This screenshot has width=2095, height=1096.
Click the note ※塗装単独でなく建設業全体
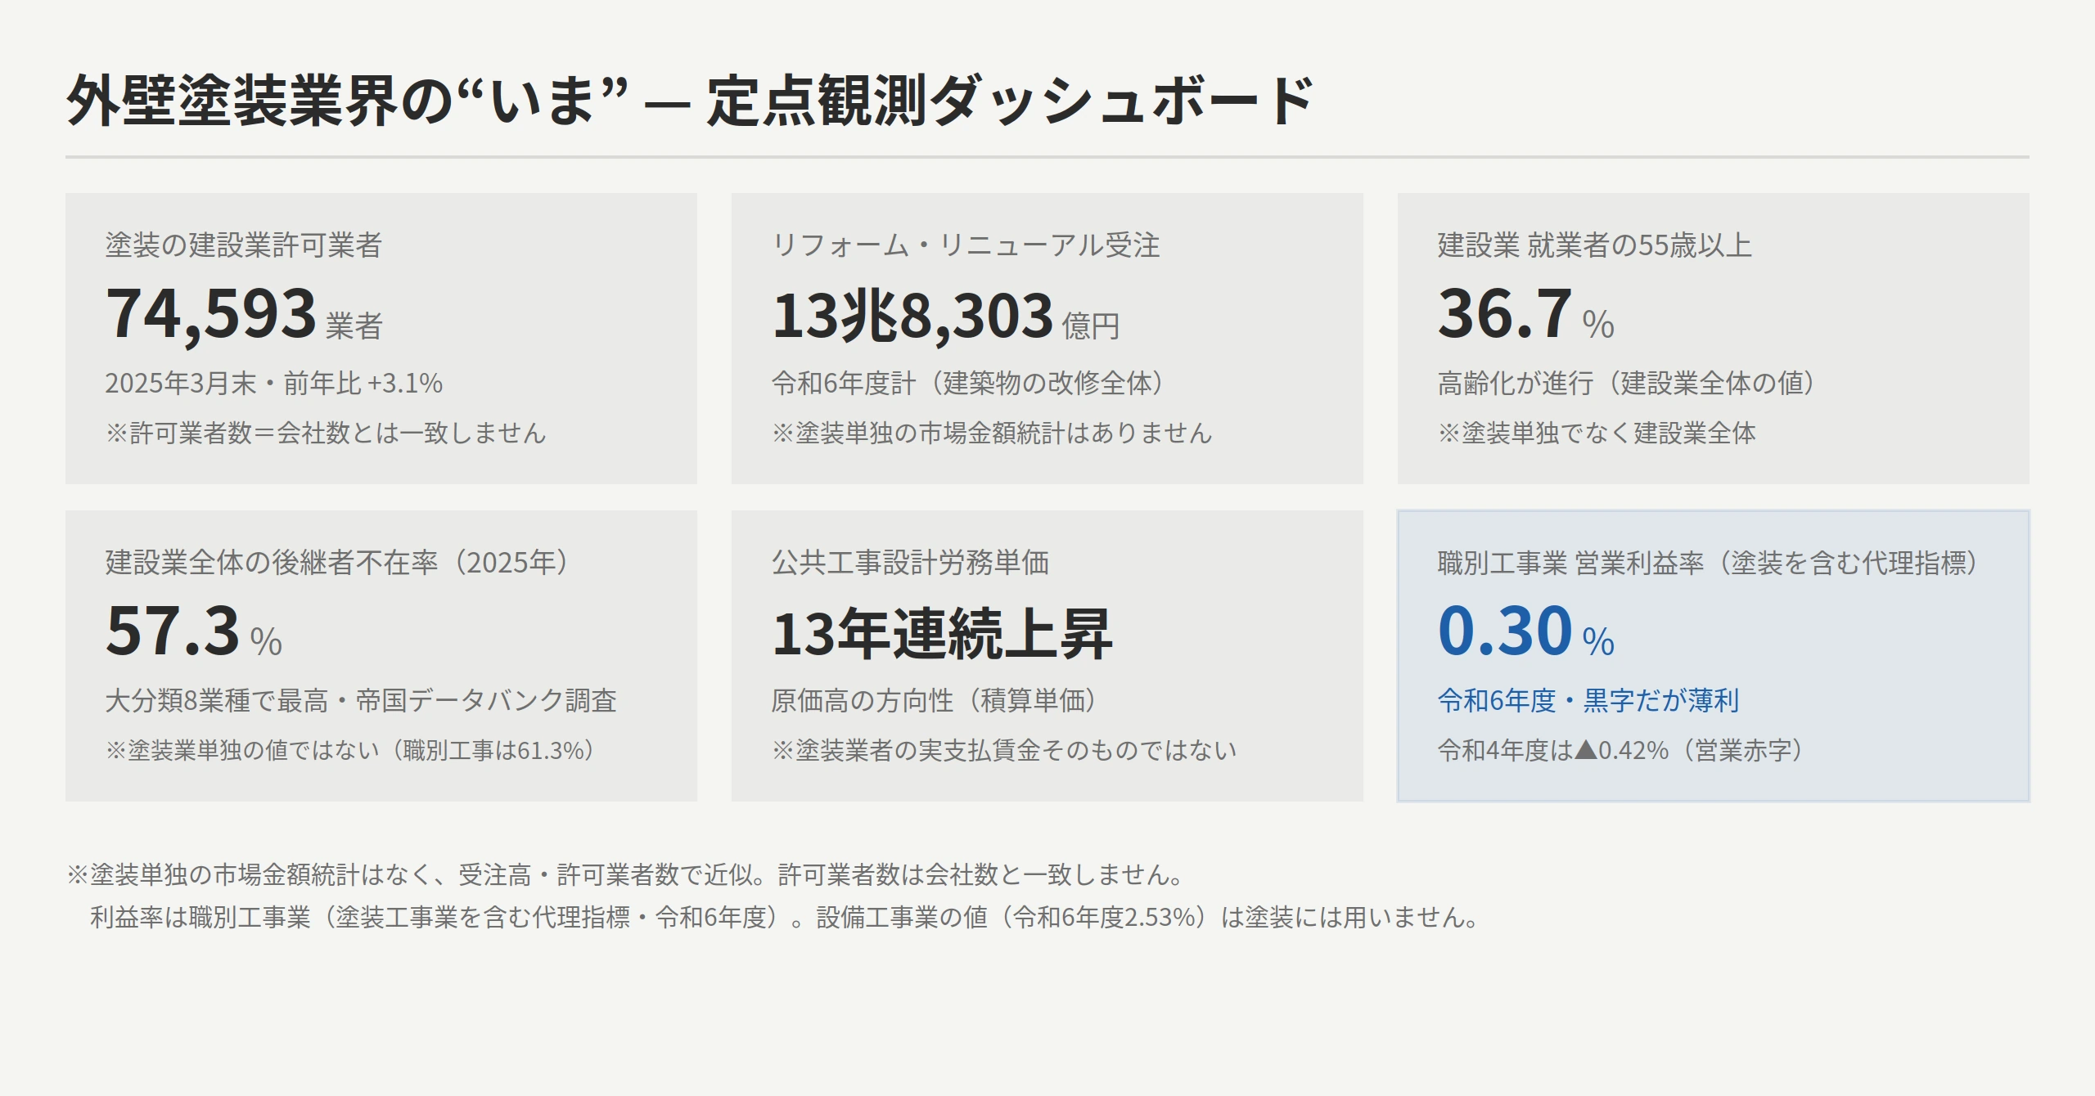pos(1597,433)
